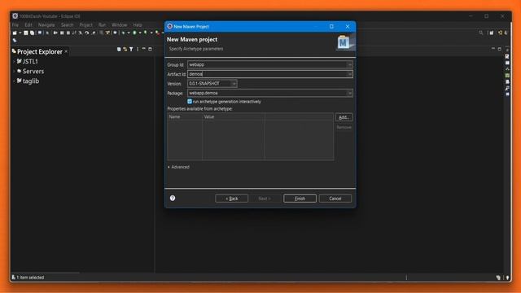
Task: Close the Project Explorer tab
Action: 66,51
